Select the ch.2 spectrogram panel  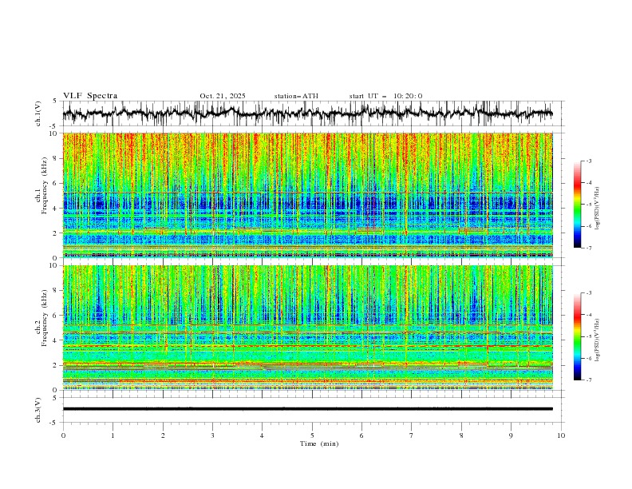click(313, 328)
